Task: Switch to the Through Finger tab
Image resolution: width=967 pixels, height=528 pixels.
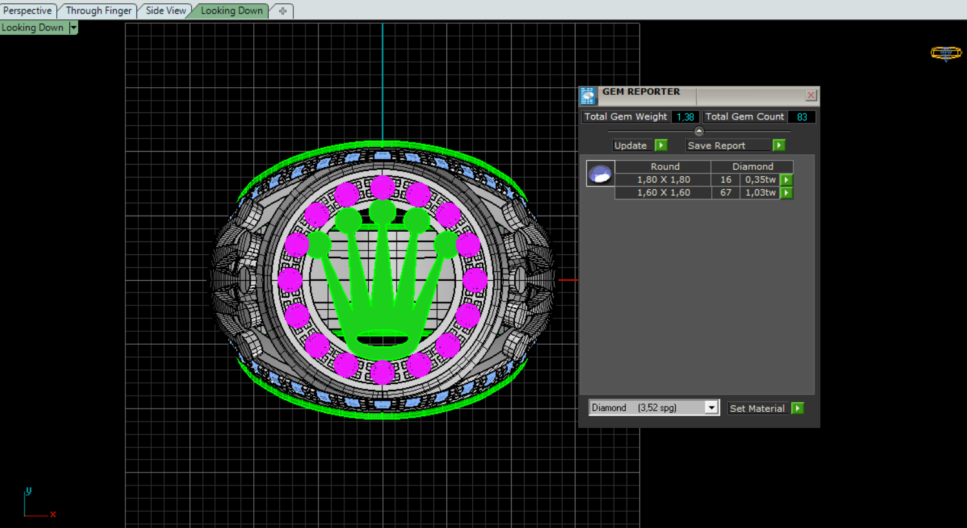Action: (98, 11)
